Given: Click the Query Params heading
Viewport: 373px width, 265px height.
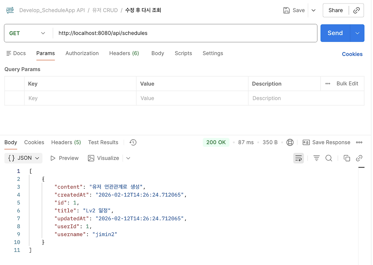Looking at the screenshot, I should click(22, 69).
